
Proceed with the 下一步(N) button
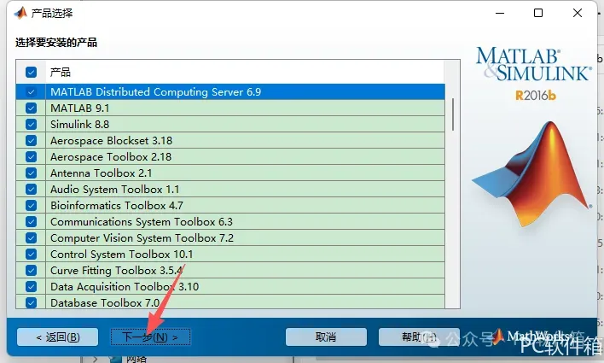(x=151, y=337)
